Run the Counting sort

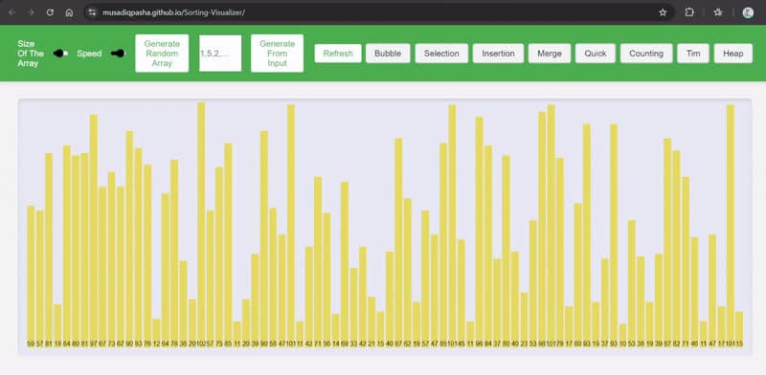coord(646,54)
